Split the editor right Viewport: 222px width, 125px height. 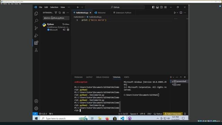[181, 12]
